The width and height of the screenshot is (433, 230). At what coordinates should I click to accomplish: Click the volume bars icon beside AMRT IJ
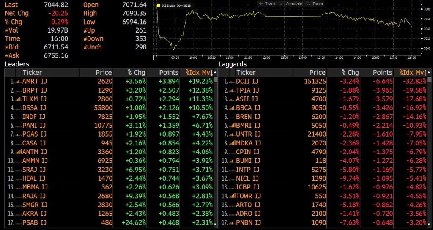(x=19, y=82)
